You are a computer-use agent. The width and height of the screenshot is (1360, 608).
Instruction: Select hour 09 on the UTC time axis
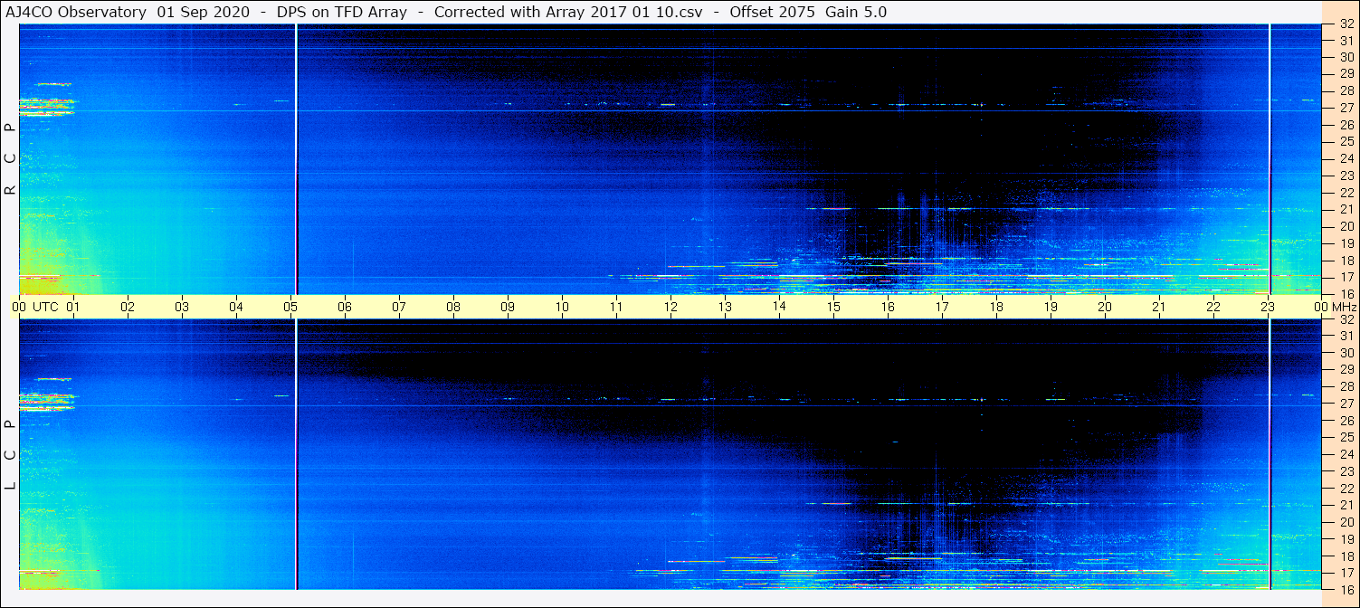coord(508,307)
